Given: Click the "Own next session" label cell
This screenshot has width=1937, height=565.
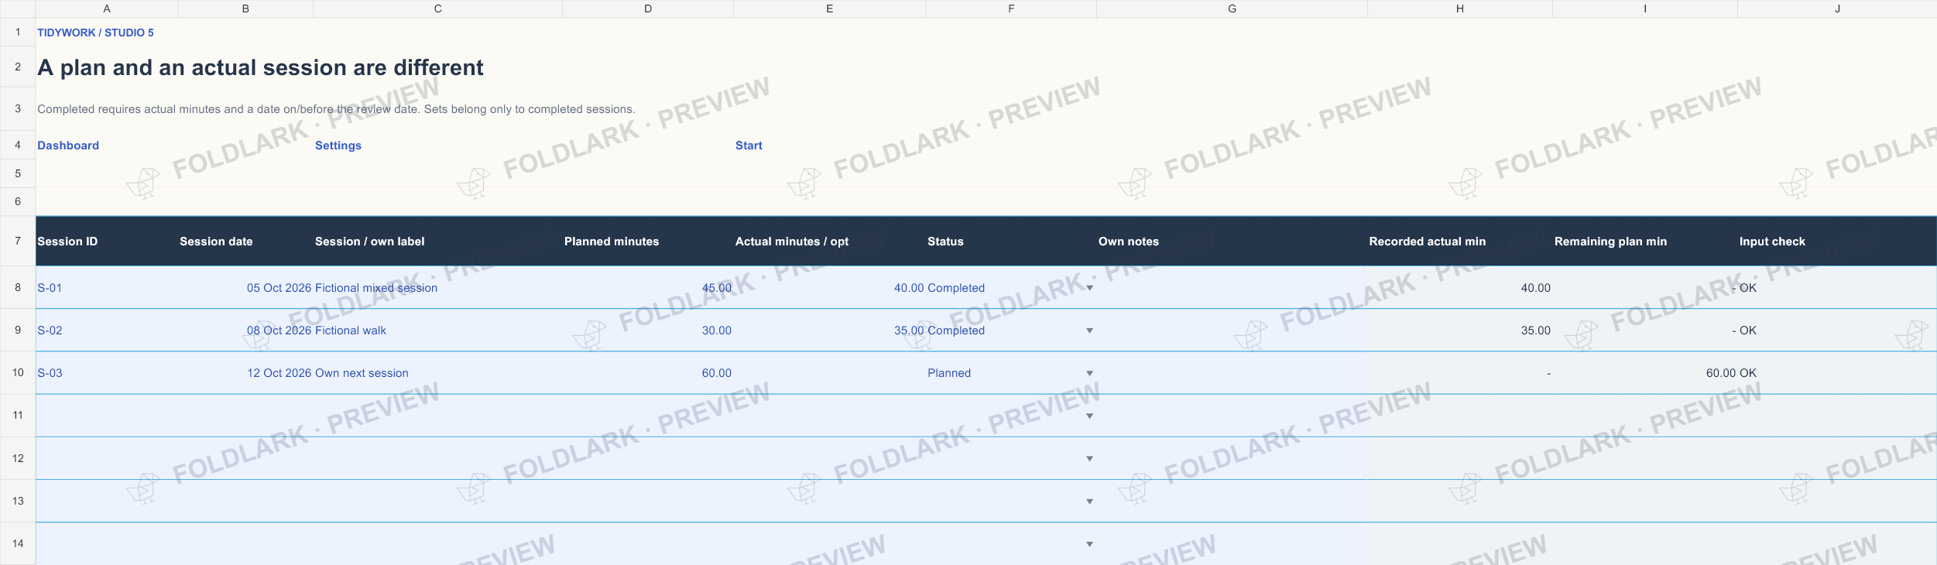Looking at the screenshot, I should point(437,373).
